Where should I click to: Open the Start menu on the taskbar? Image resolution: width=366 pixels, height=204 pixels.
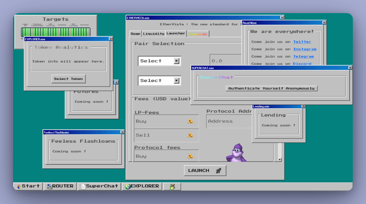pos(28,186)
